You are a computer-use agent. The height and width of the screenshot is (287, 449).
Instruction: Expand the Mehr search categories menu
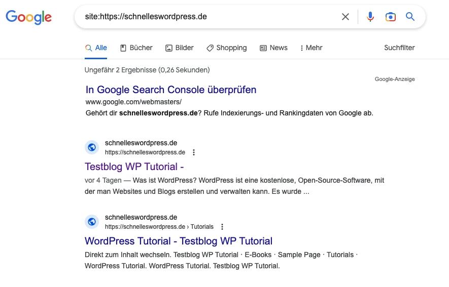(x=311, y=48)
